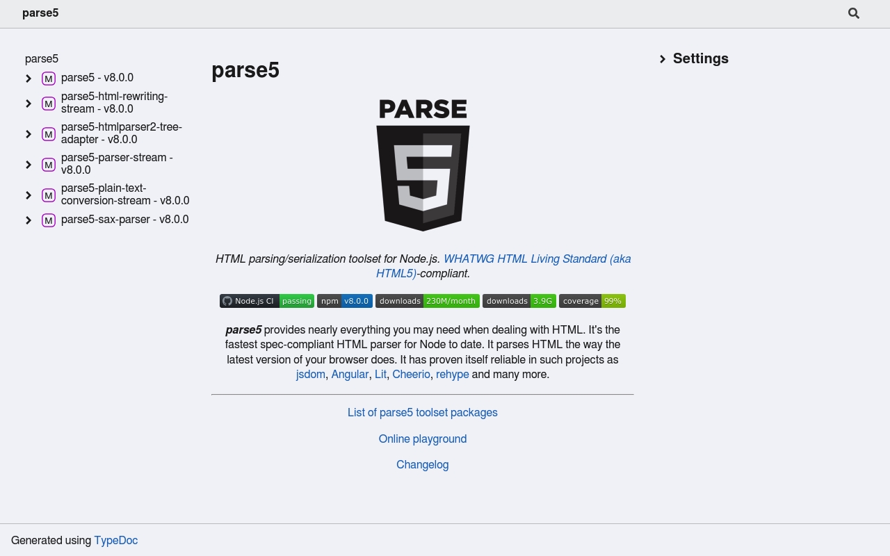Viewport: 890px width, 556px height.
Task: Open the Online playground link
Action: point(423,439)
